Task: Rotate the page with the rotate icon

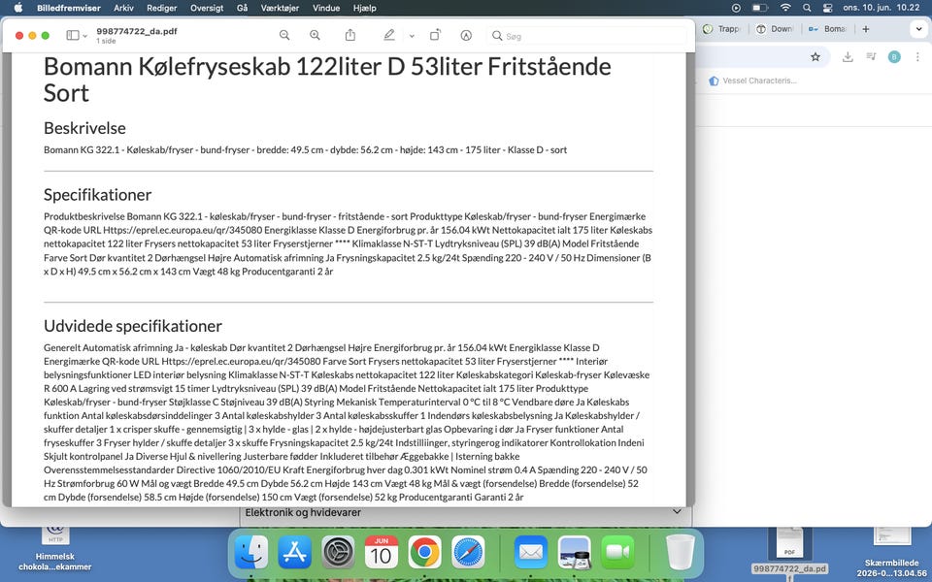Action: point(435,35)
